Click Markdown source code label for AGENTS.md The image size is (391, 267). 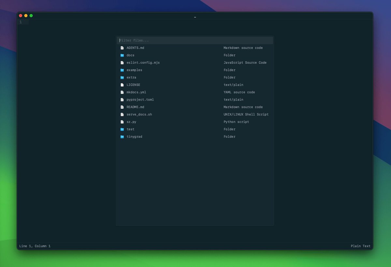click(x=243, y=48)
